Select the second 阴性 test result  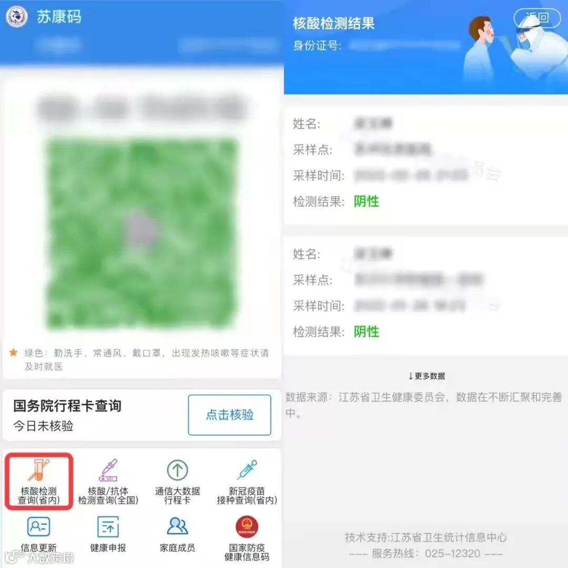(366, 332)
